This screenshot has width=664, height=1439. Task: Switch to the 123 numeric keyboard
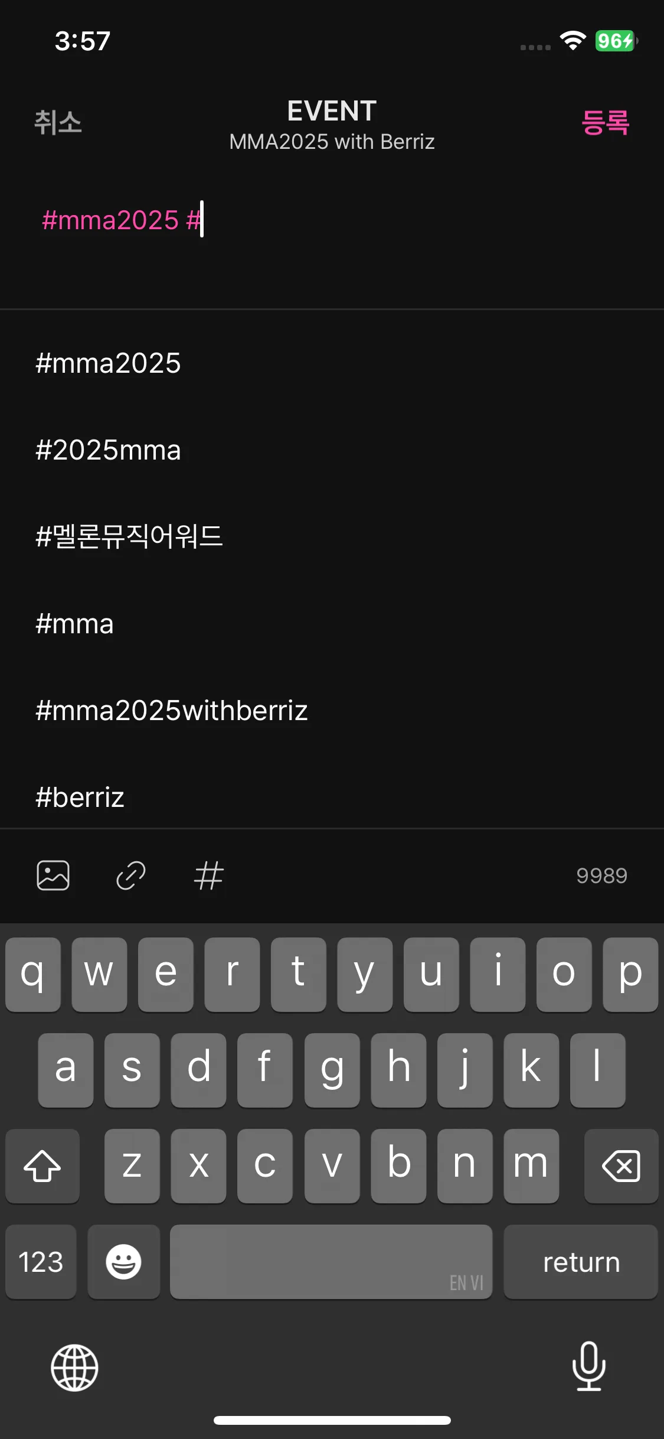[x=41, y=1262]
